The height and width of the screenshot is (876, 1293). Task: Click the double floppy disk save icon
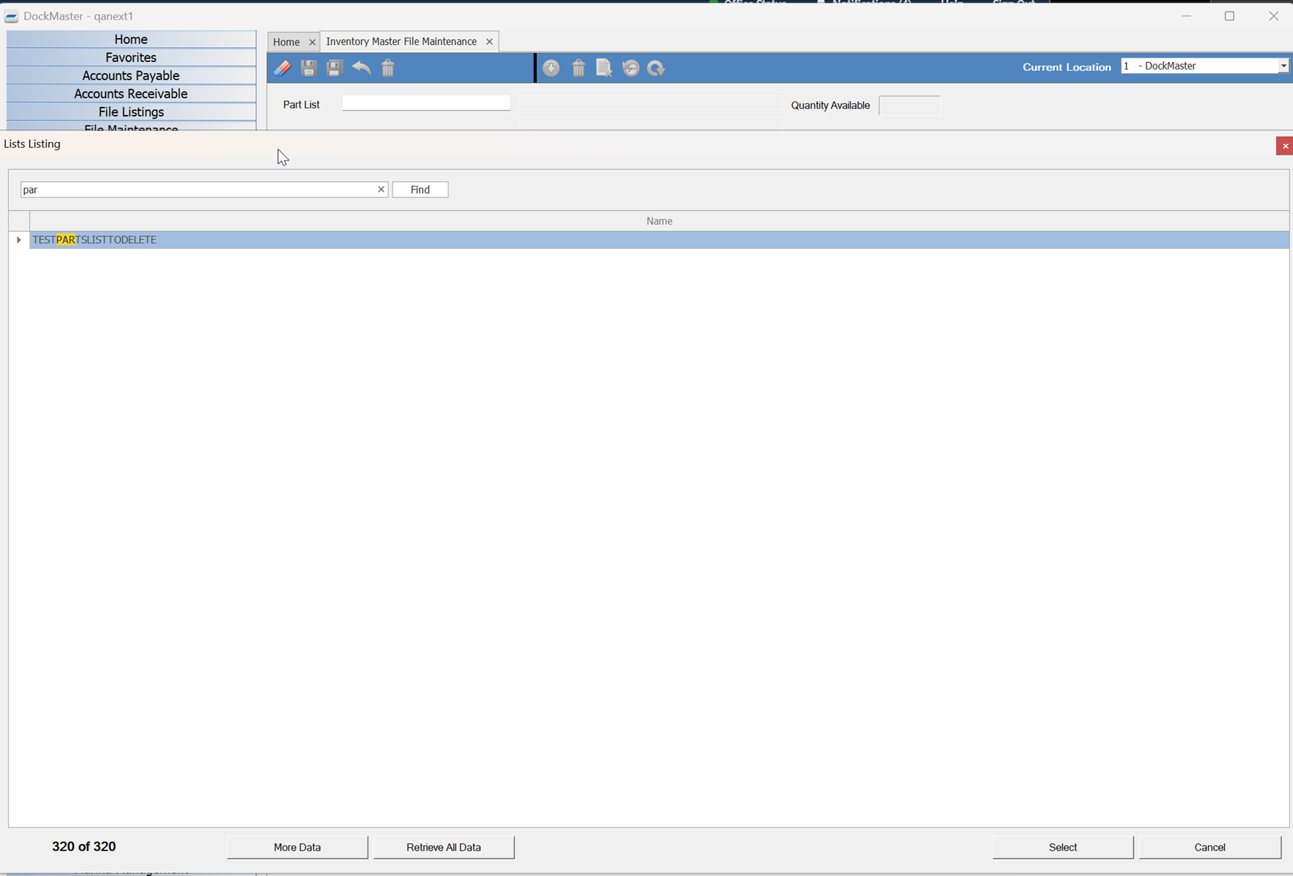point(334,68)
